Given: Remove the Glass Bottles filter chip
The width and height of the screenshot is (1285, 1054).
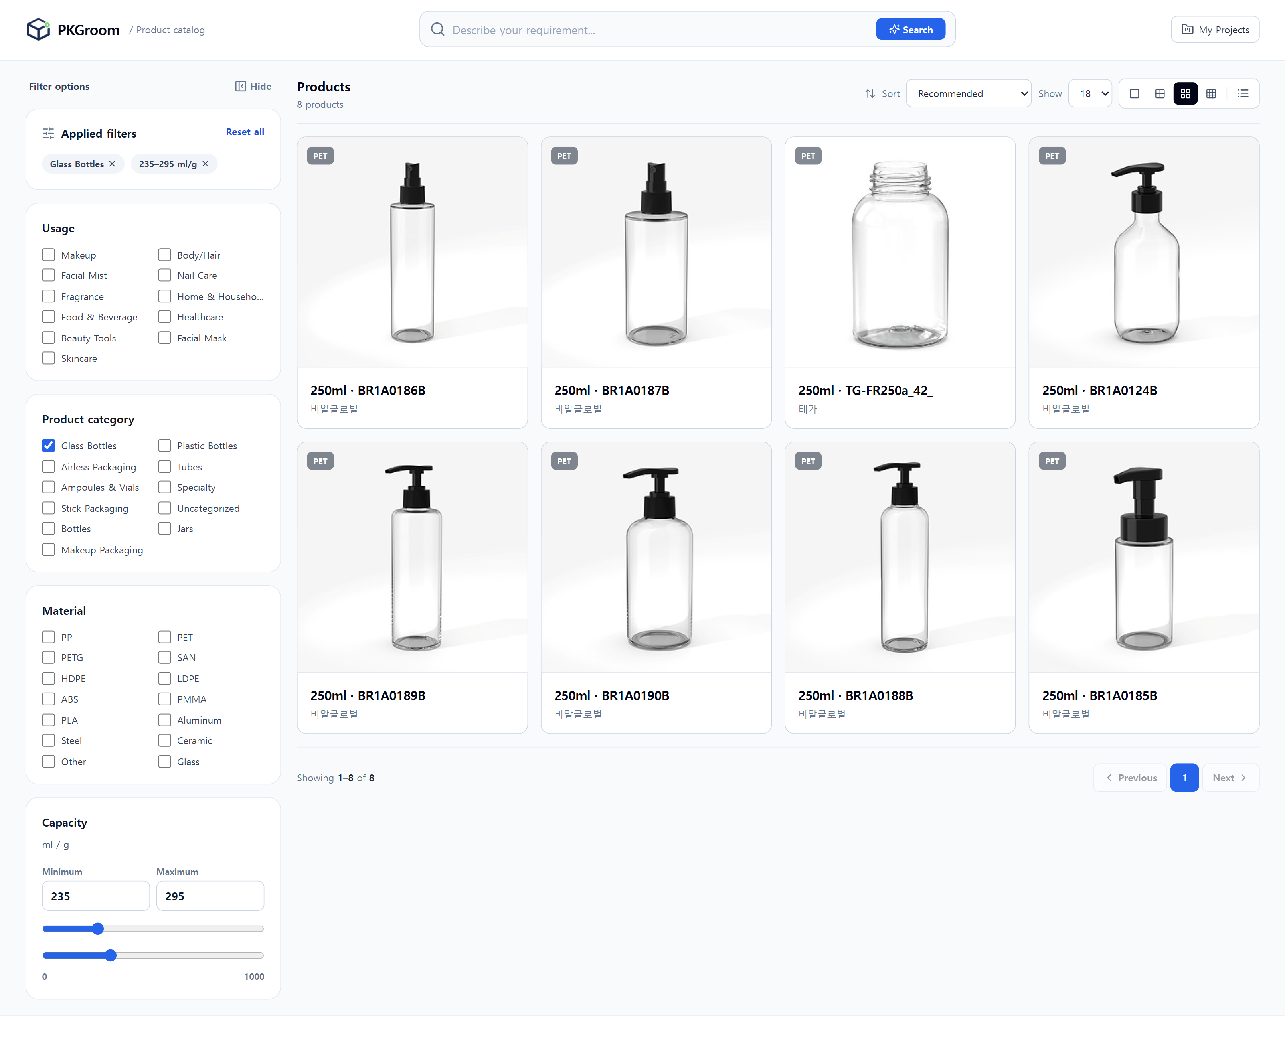Looking at the screenshot, I should pos(112,164).
